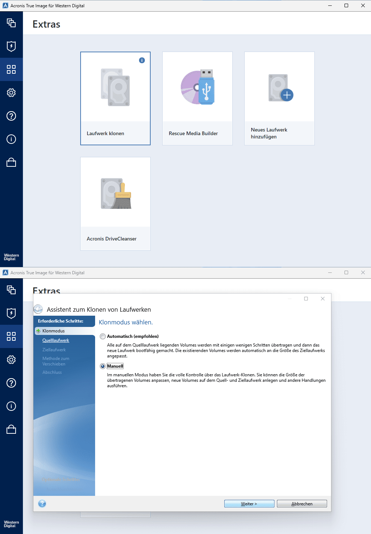
Task: Select Extras grid icon in lower window sidebar
Action: point(11,336)
